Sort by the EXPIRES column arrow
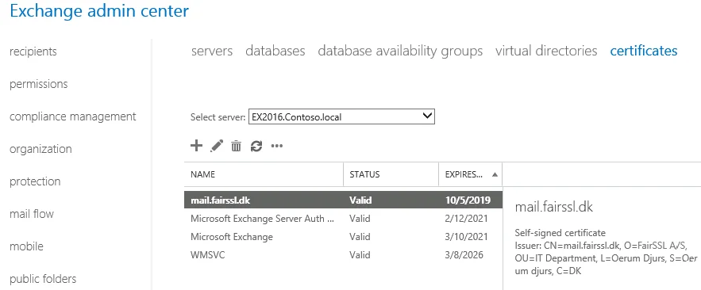The image size is (701, 290). point(495,175)
